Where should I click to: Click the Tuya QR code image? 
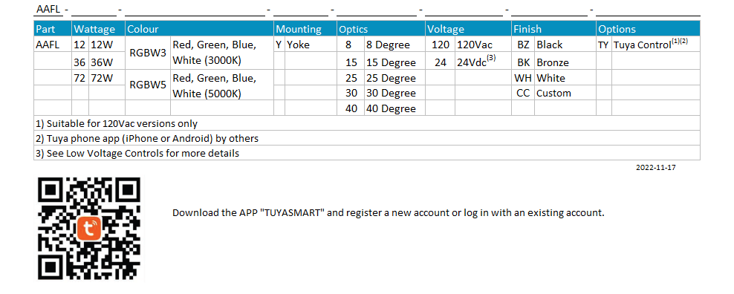(x=89, y=229)
